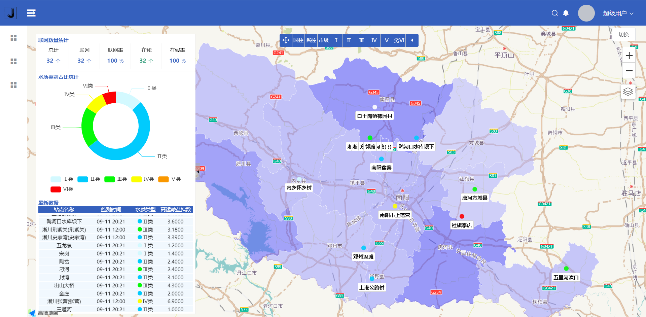The image size is (646, 317).
Task: Select the 国控 tab on the map toolbar
Action: [x=299, y=40]
